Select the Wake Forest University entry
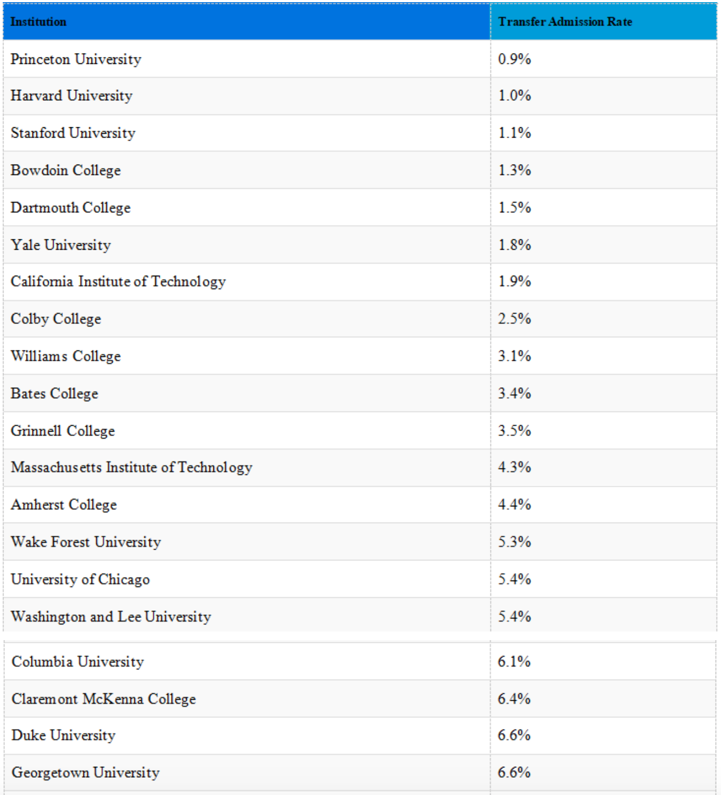This screenshot has width=721, height=795. pyautogui.click(x=86, y=542)
